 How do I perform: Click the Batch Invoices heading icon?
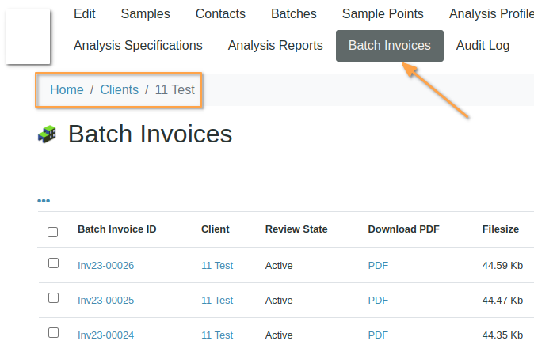point(47,134)
